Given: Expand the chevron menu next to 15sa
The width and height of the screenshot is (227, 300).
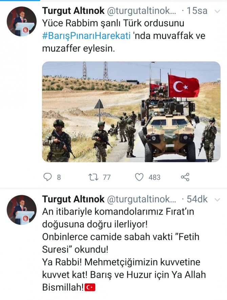Looking at the screenshot, I should (x=217, y=11).
